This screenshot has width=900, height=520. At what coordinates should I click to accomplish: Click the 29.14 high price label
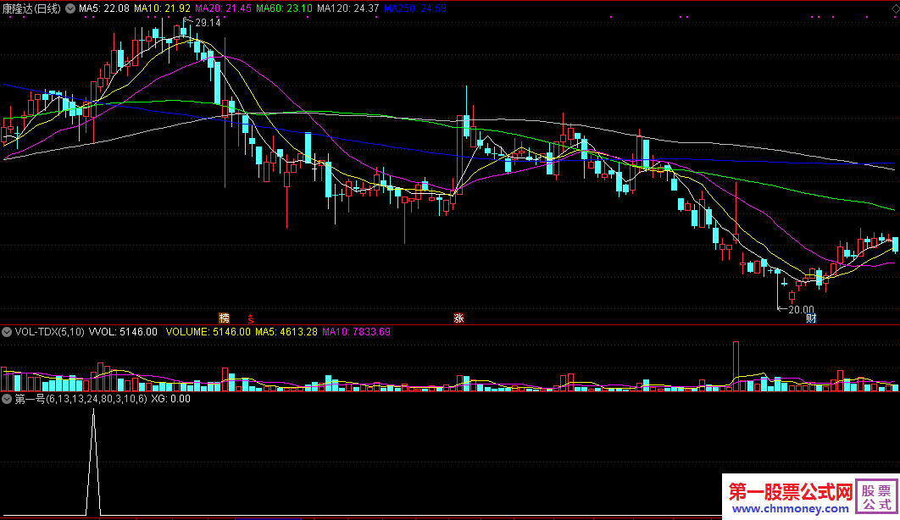pyautogui.click(x=208, y=23)
